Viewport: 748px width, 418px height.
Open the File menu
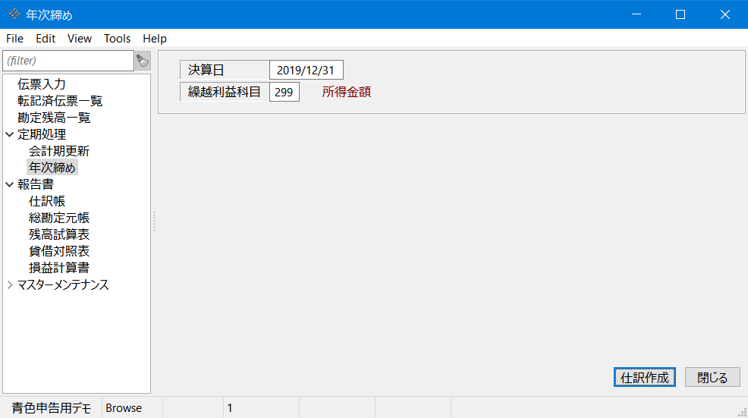(x=14, y=39)
